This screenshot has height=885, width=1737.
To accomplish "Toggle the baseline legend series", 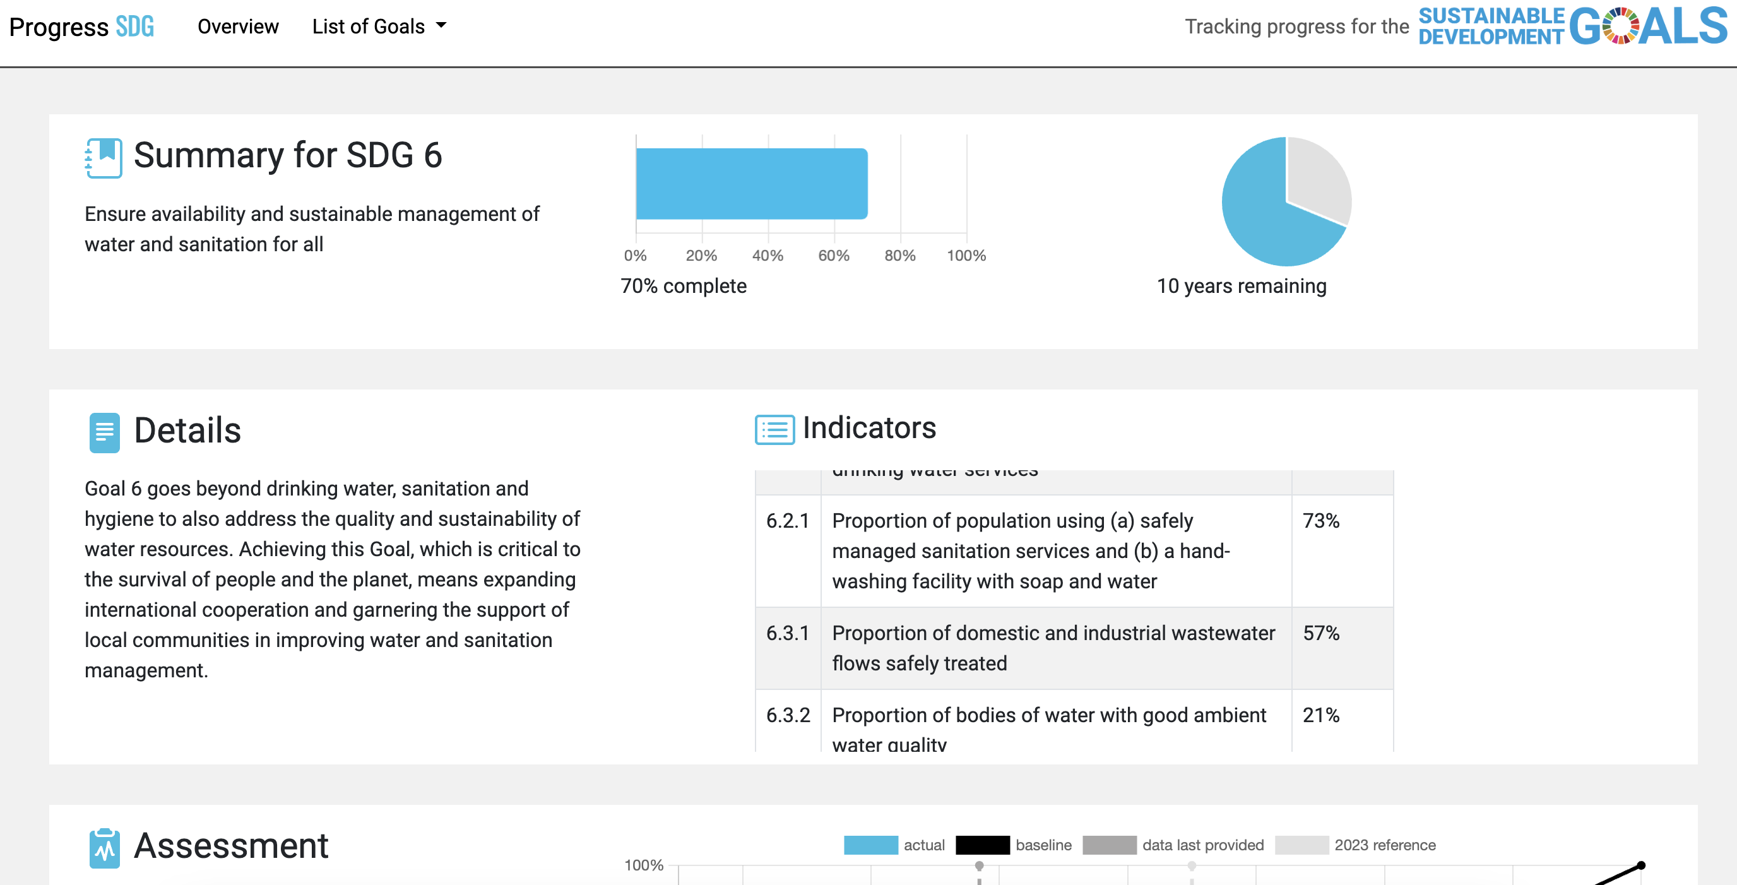I will tap(1013, 845).
